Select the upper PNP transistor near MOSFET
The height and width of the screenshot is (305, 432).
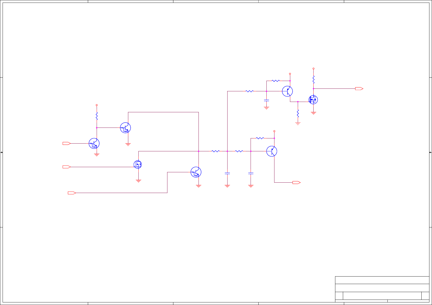click(x=287, y=91)
